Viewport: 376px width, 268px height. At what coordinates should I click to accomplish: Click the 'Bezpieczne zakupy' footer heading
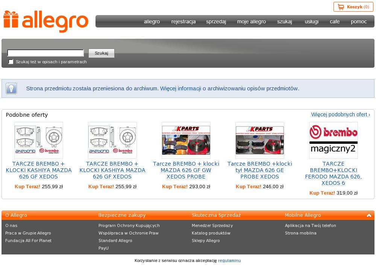click(122, 215)
